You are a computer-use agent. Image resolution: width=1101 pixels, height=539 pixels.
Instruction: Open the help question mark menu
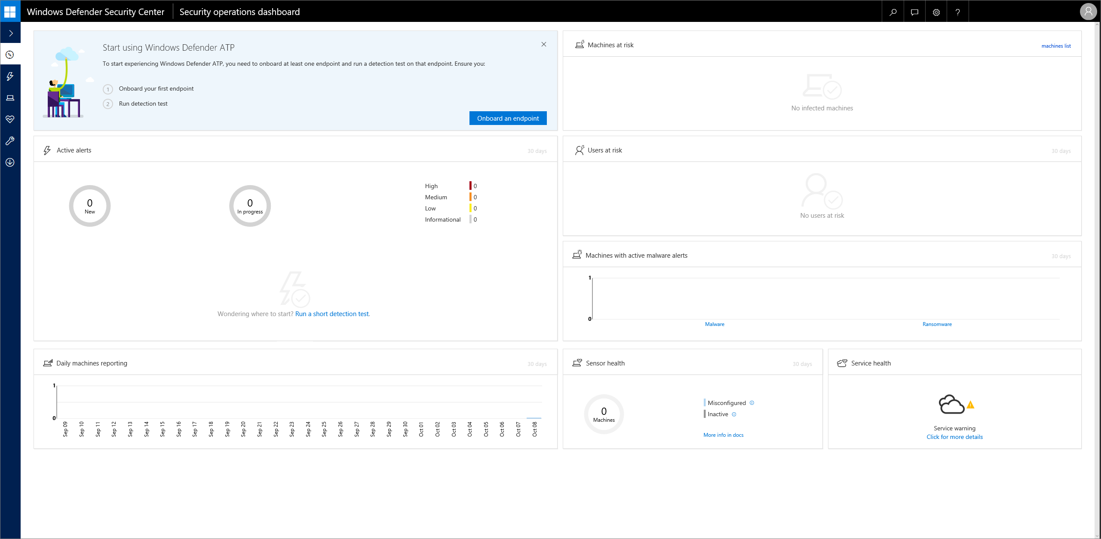957,12
